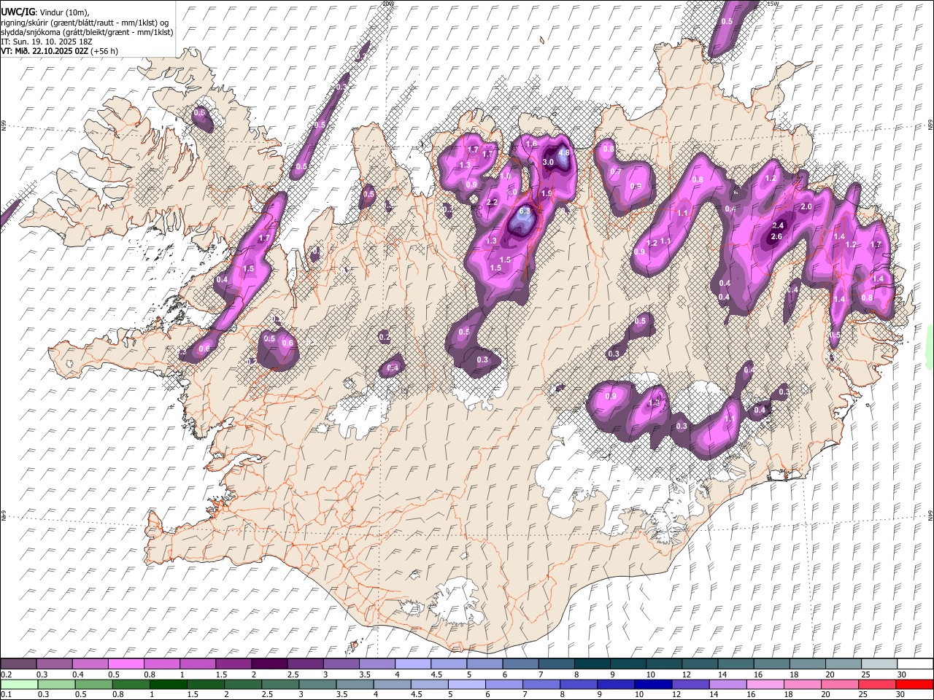Click the dark blue 10 swatch in the lower legend
Screen dimensions: 934x700
point(652,684)
